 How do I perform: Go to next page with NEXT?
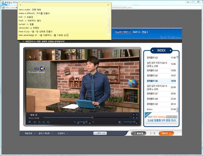(x=166, y=133)
